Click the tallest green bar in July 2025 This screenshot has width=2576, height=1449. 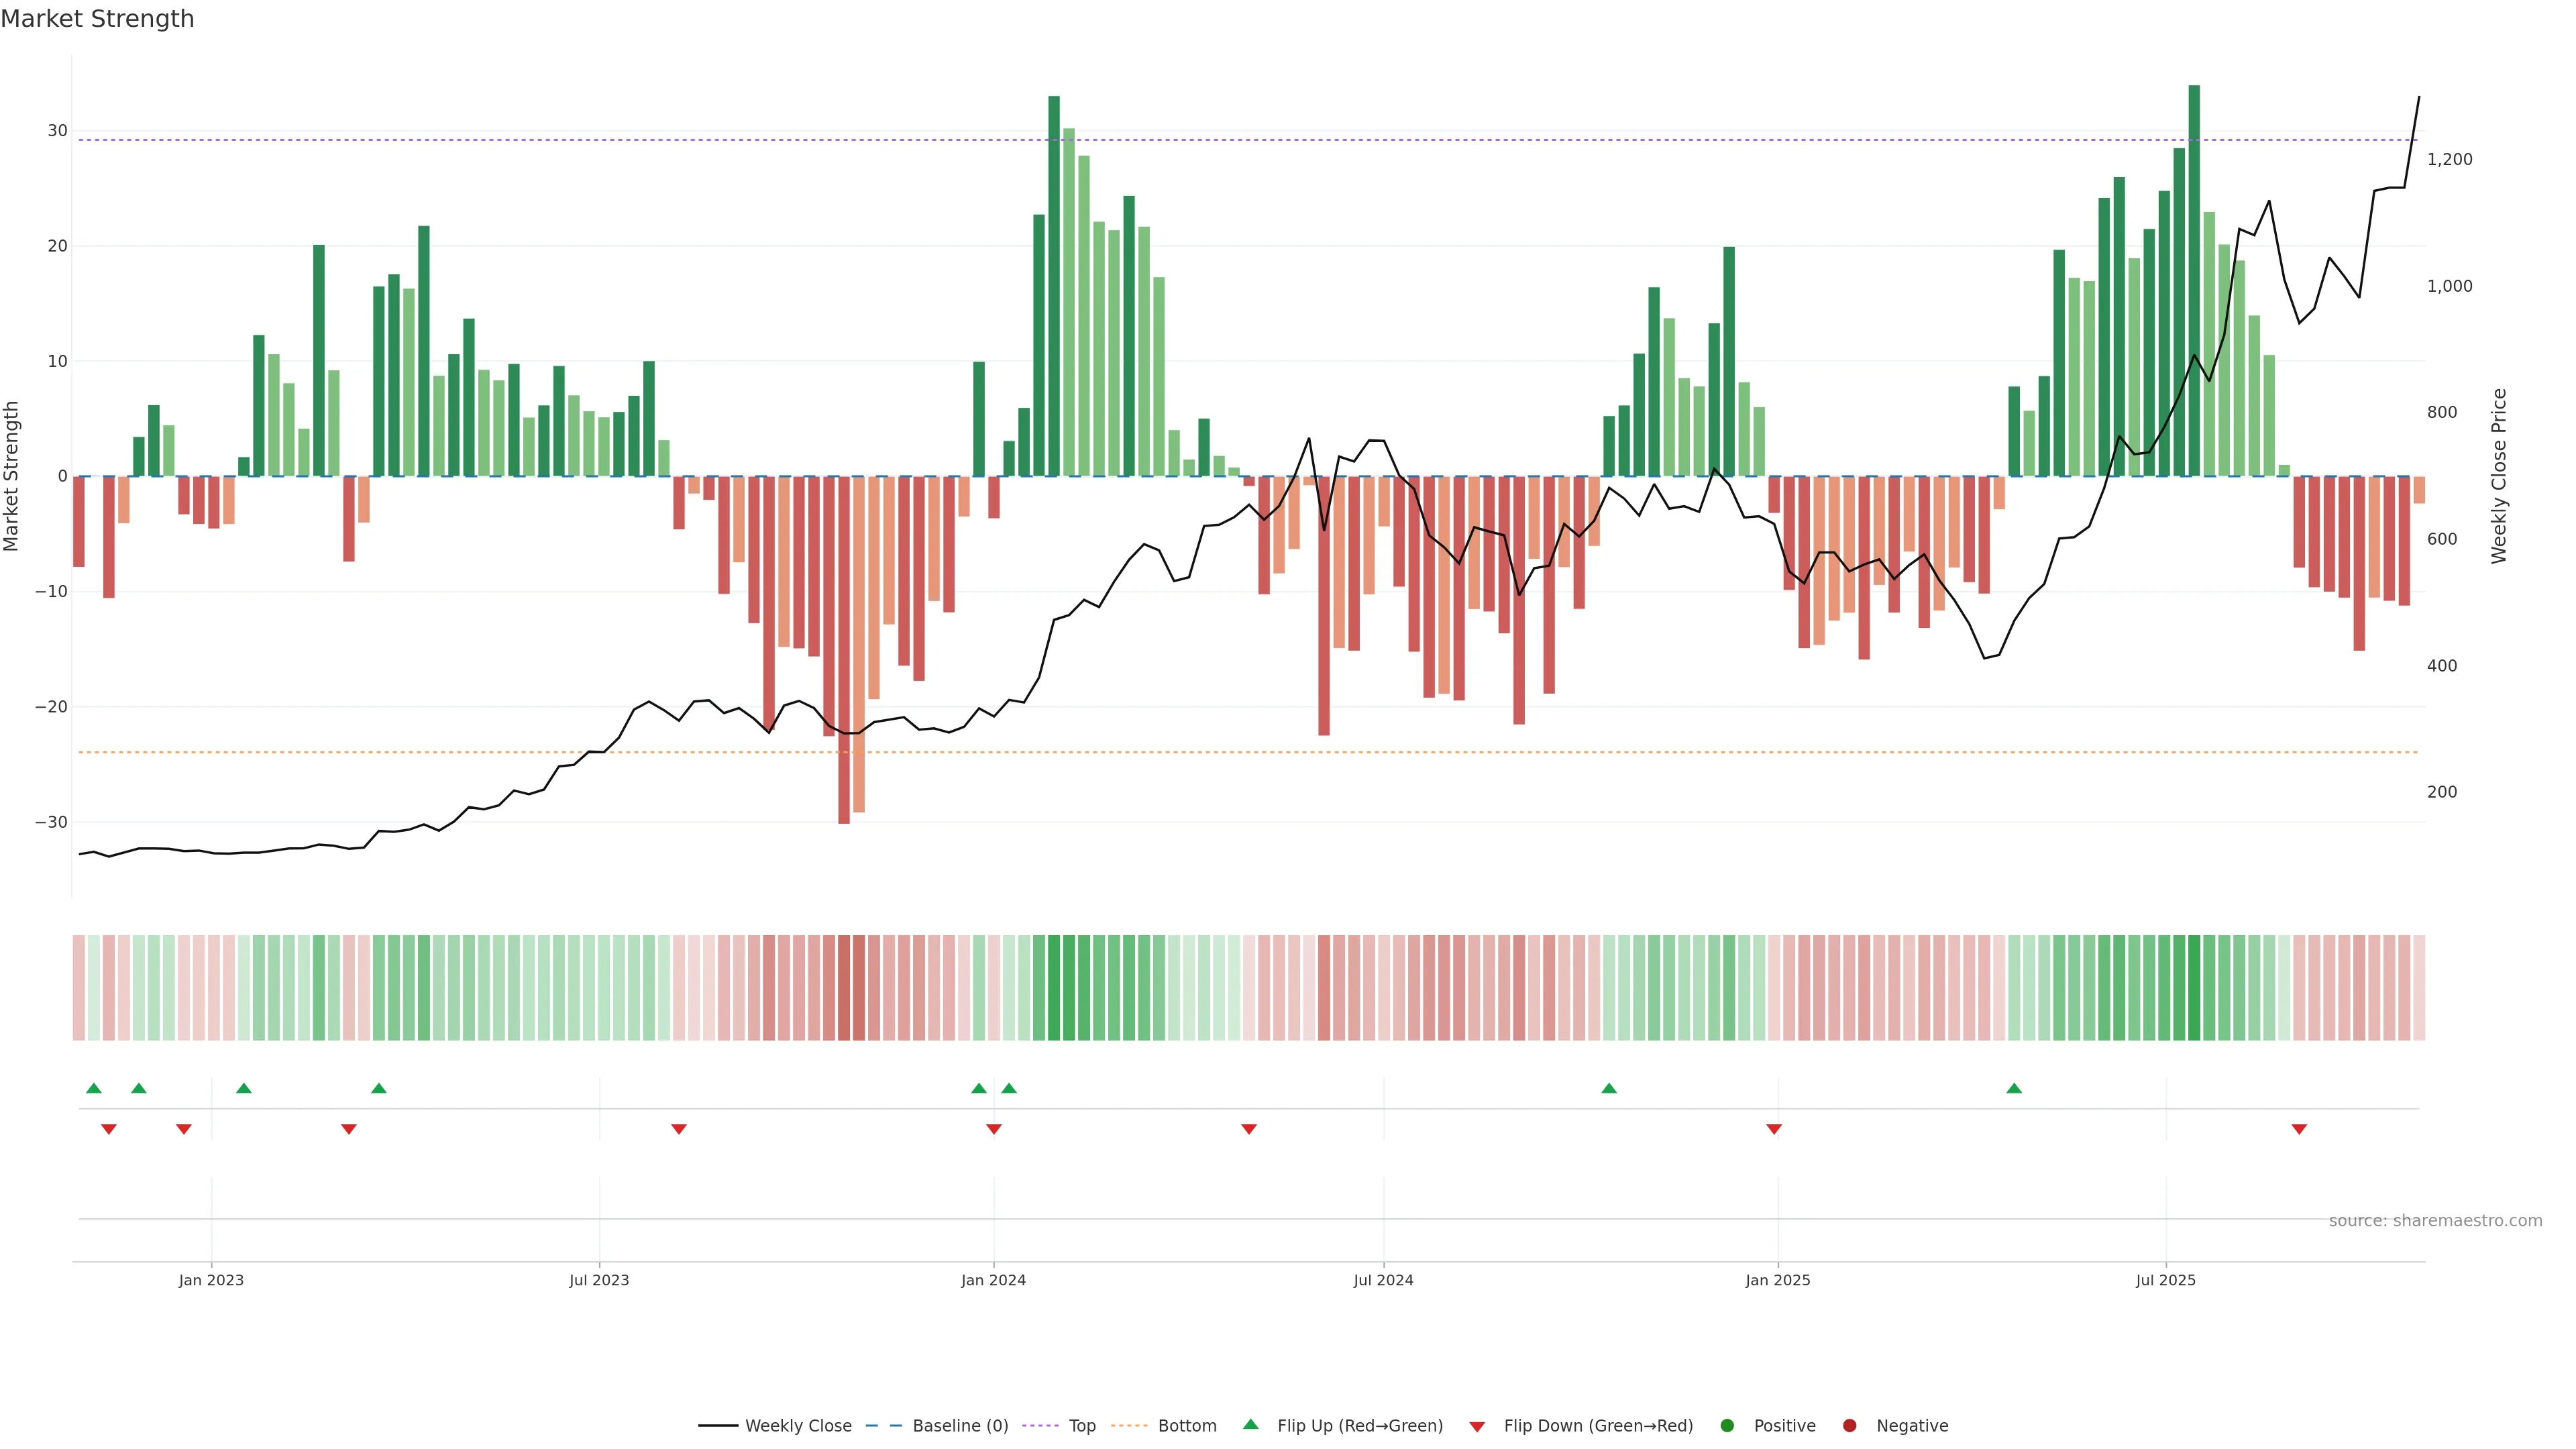pos(2194,280)
